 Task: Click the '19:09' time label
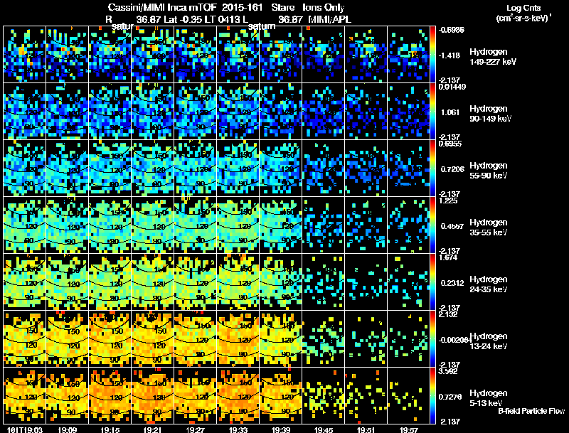pyautogui.click(x=67, y=430)
